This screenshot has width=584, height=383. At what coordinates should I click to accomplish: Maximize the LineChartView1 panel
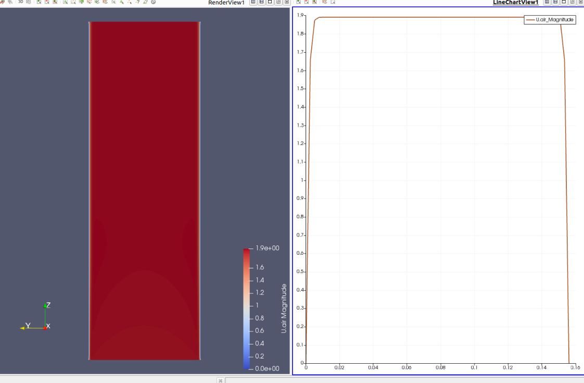[564, 2]
